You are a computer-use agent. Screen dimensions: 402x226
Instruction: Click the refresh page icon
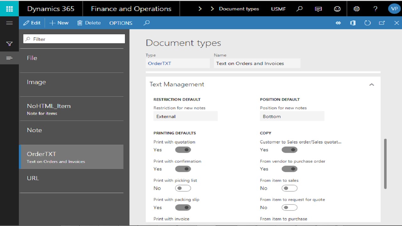click(x=367, y=23)
